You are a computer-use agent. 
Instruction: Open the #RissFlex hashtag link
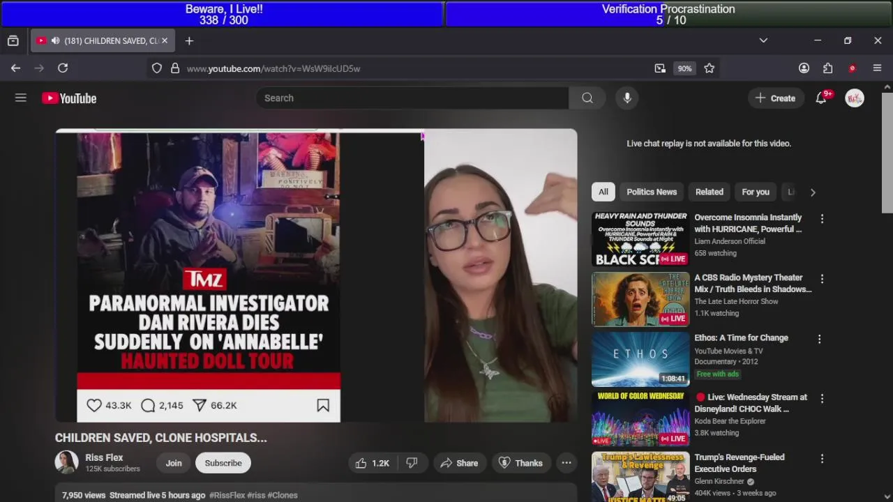(227, 495)
